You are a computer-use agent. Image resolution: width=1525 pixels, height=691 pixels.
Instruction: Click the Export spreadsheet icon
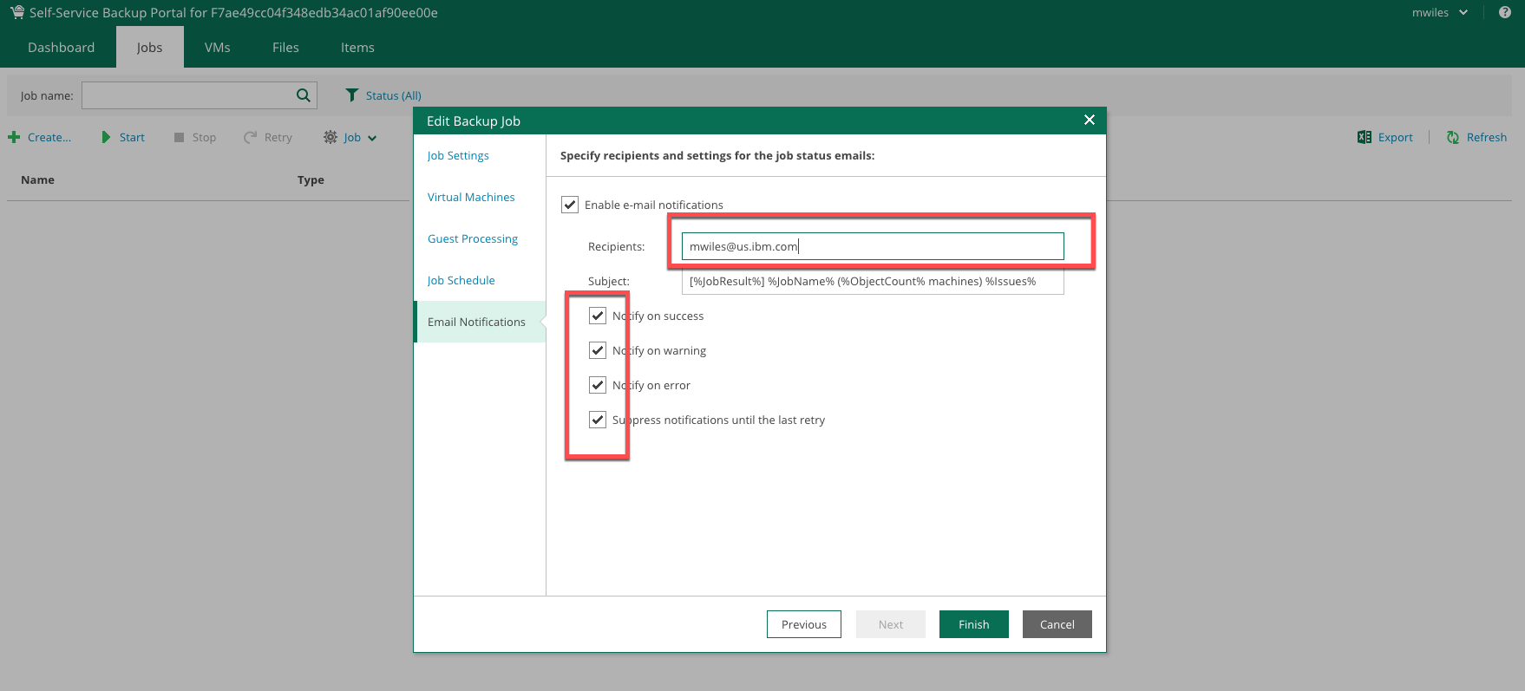(1365, 137)
